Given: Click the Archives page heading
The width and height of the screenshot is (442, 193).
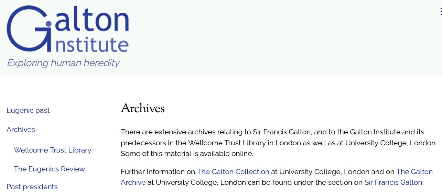Looking at the screenshot, I should coord(143,108).
